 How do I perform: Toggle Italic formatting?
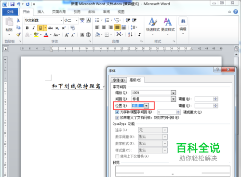[x=34, y=28]
